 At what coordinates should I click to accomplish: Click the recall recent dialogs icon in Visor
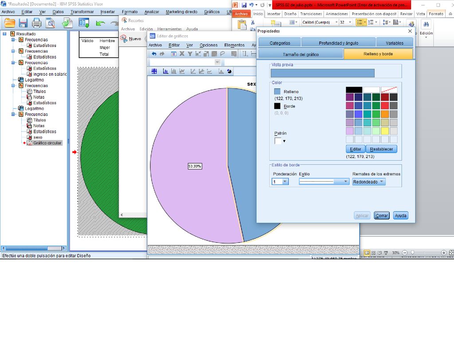pos(84,23)
